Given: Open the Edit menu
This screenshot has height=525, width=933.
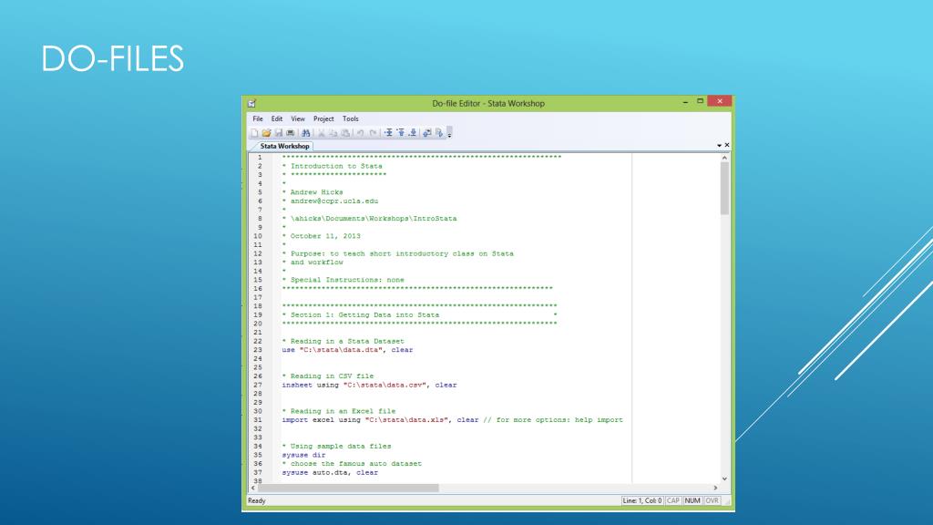Looking at the screenshot, I should coord(277,119).
